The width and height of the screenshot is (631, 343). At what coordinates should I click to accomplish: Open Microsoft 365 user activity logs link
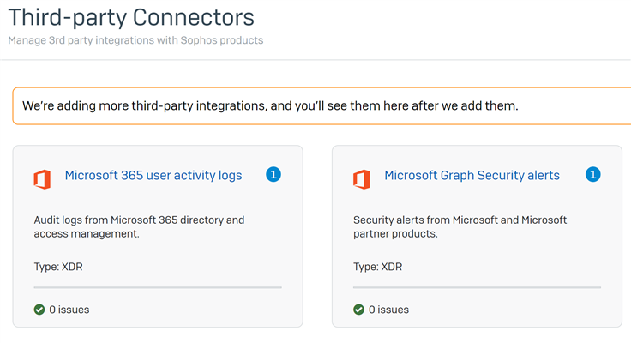153,176
